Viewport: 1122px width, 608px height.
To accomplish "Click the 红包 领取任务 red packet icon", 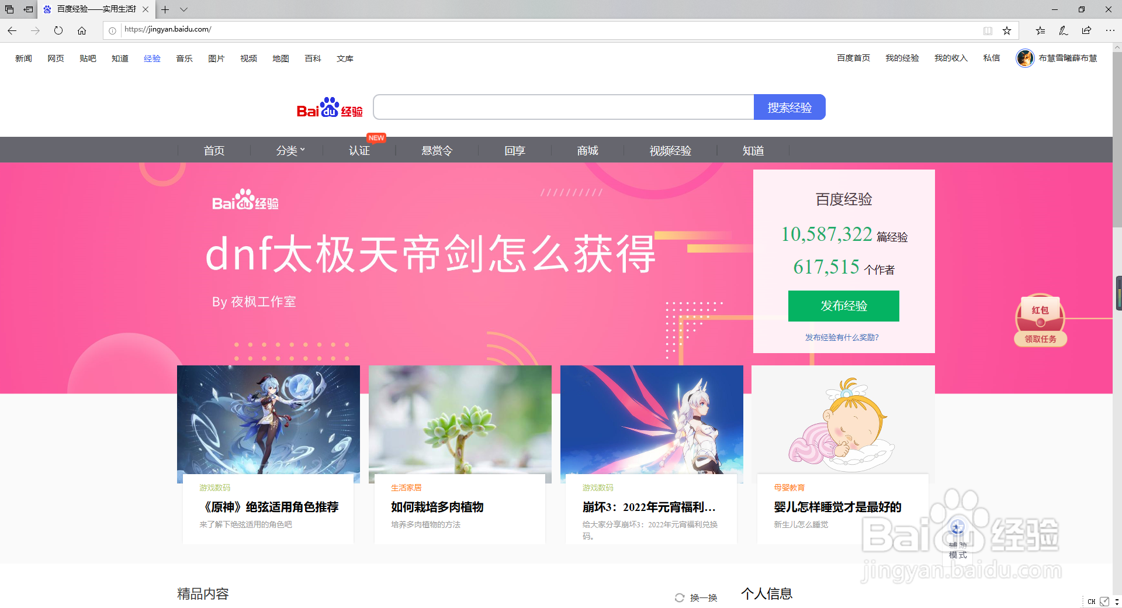I will click(x=1040, y=321).
